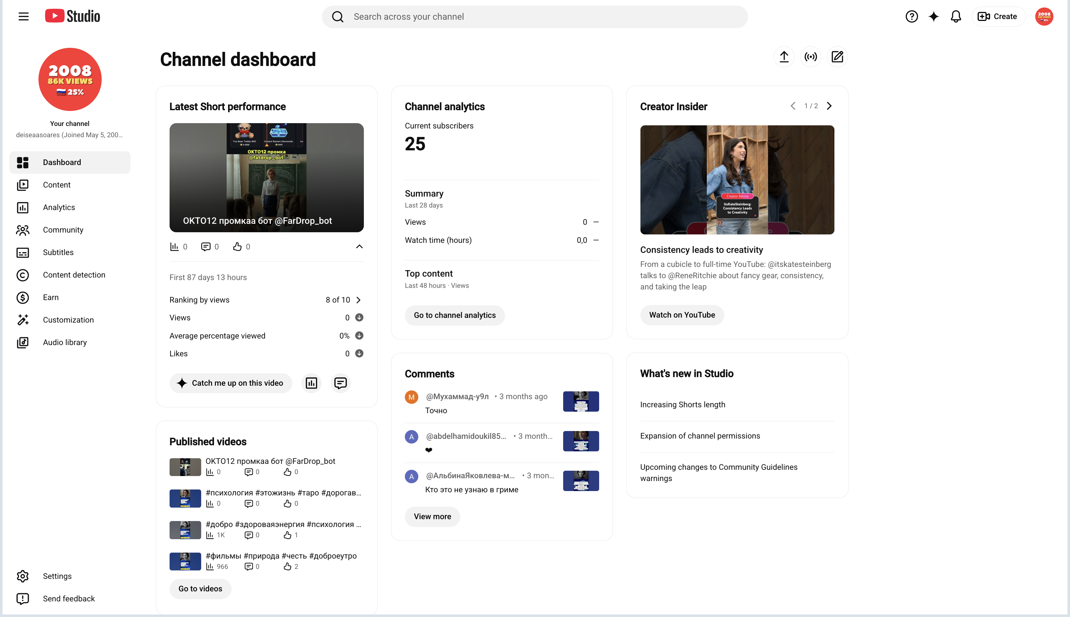This screenshot has height=617, width=1070.
Task: Click the channel profile picture in sidebar
Action: 70,79
